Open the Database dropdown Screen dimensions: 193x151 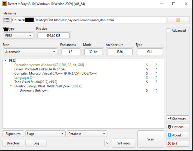[87, 134]
